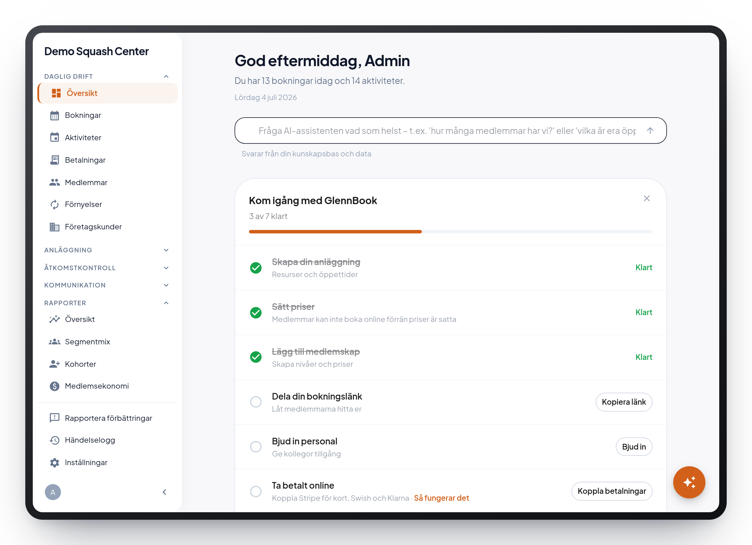Viewport: 752px width, 545px height.
Task: Click the Kopiera länk button
Action: click(624, 402)
